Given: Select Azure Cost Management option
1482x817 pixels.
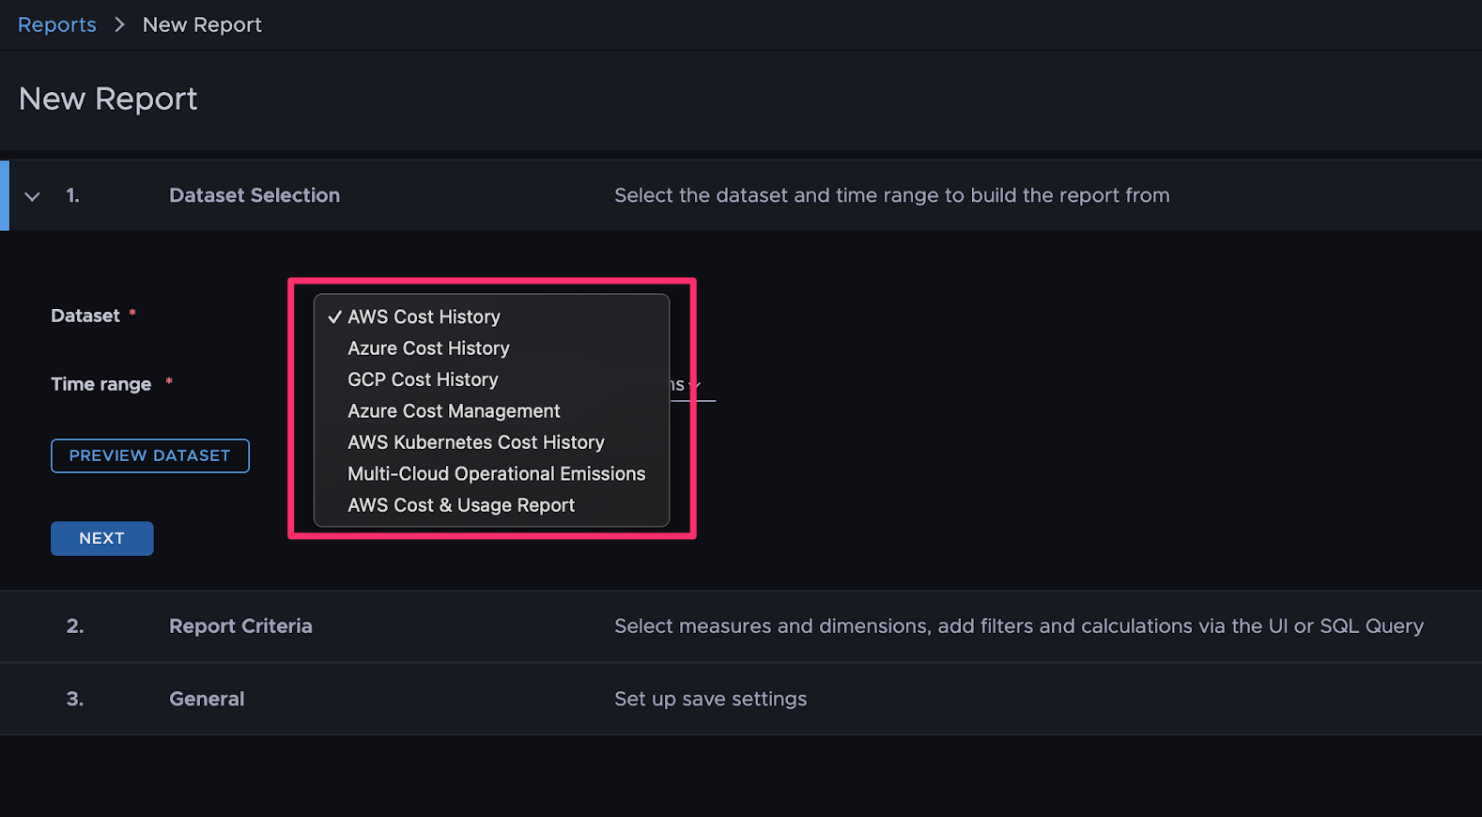Looking at the screenshot, I should (454, 411).
